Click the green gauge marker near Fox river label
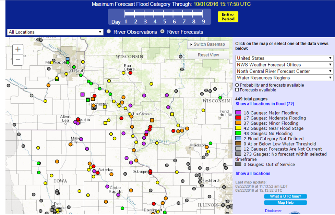This screenshot has width=335, height=215. 220,98
